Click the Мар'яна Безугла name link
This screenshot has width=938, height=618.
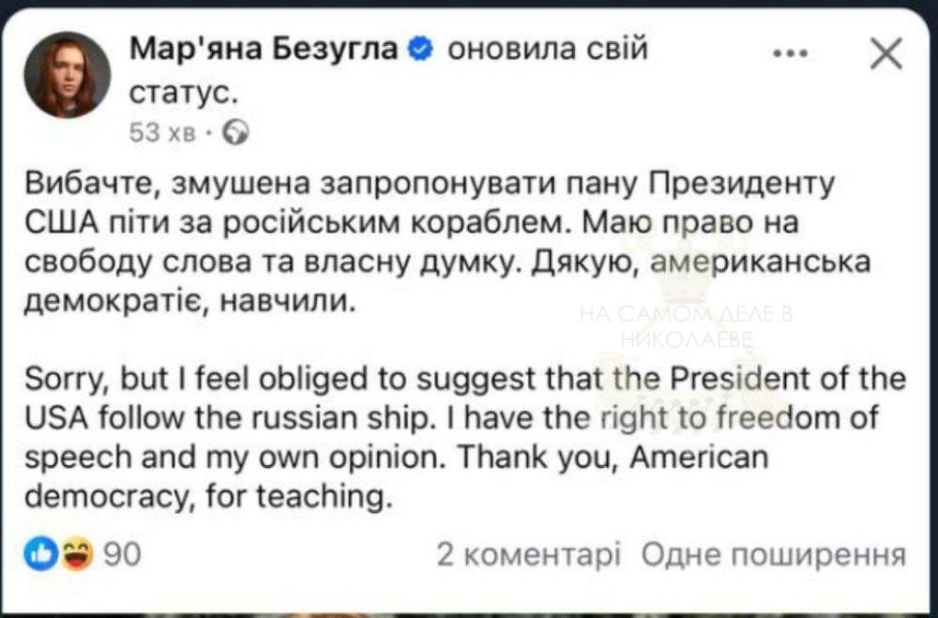point(264,49)
